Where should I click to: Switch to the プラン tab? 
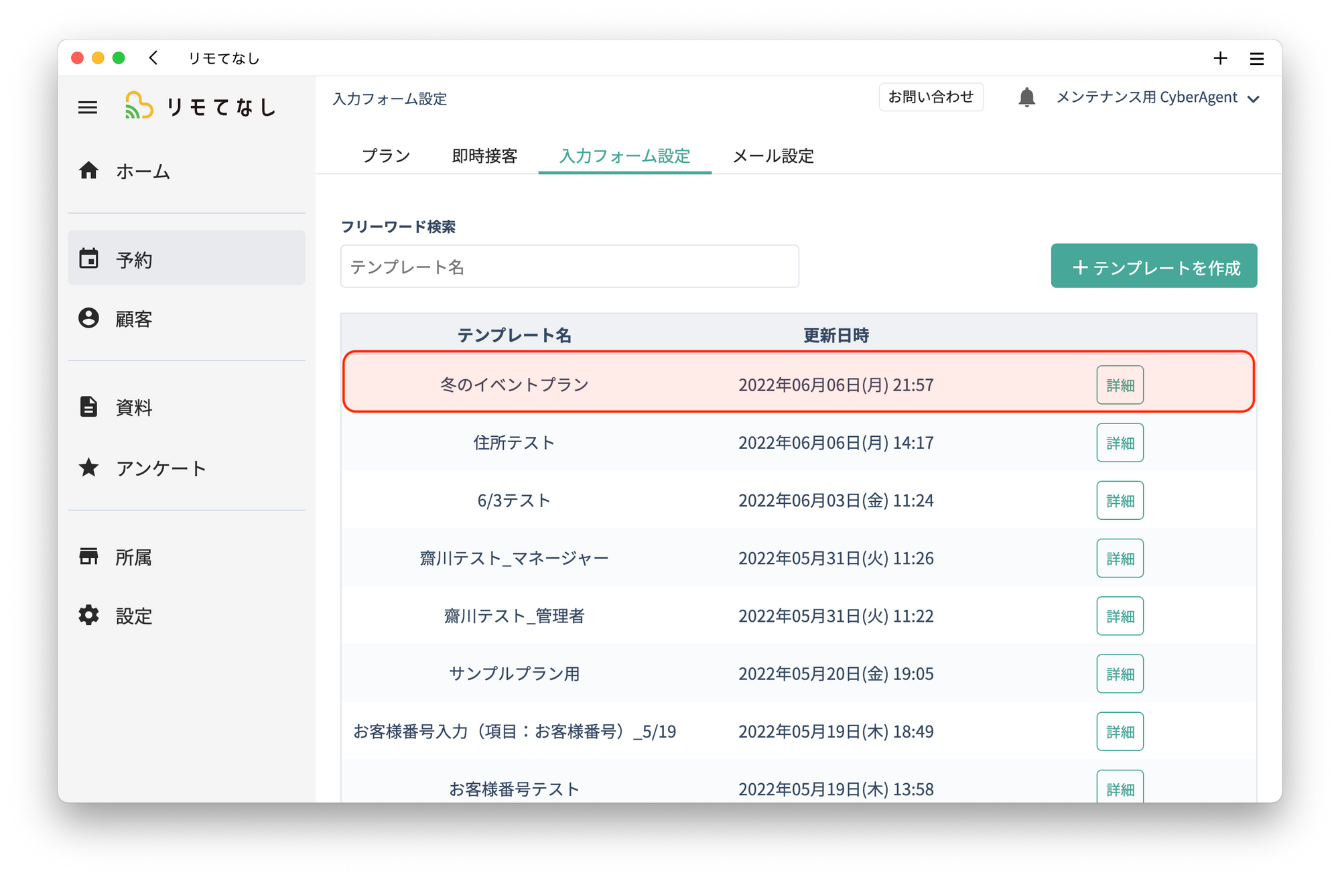point(386,156)
